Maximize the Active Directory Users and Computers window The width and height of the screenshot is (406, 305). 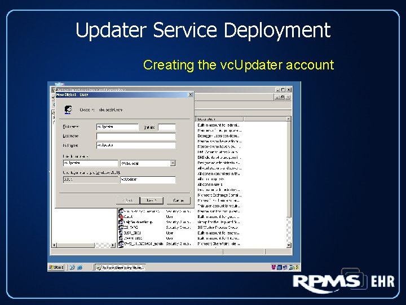(x=283, y=90)
